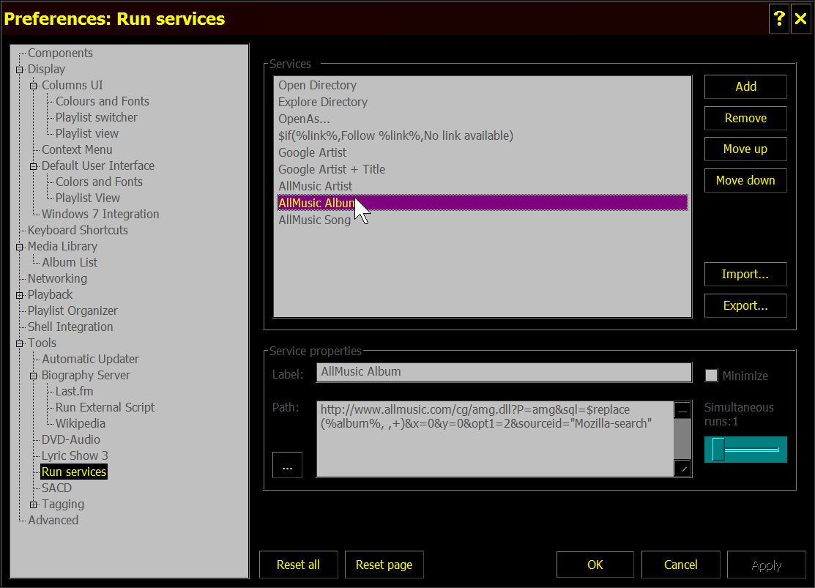Open the SACD page
Image resolution: width=815 pixels, height=588 pixels.
click(x=56, y=488)
